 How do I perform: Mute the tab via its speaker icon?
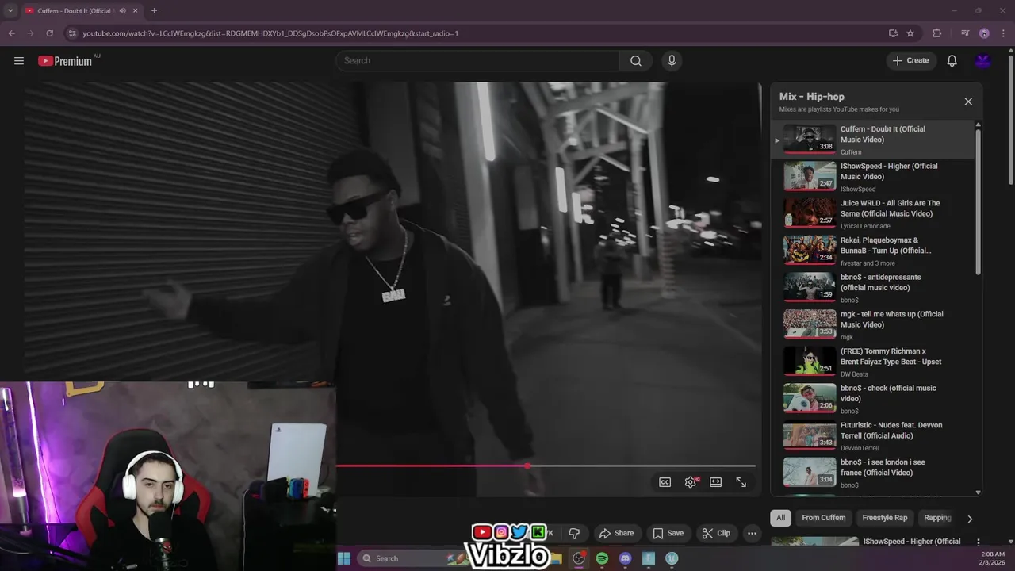(x=122, y=10)
